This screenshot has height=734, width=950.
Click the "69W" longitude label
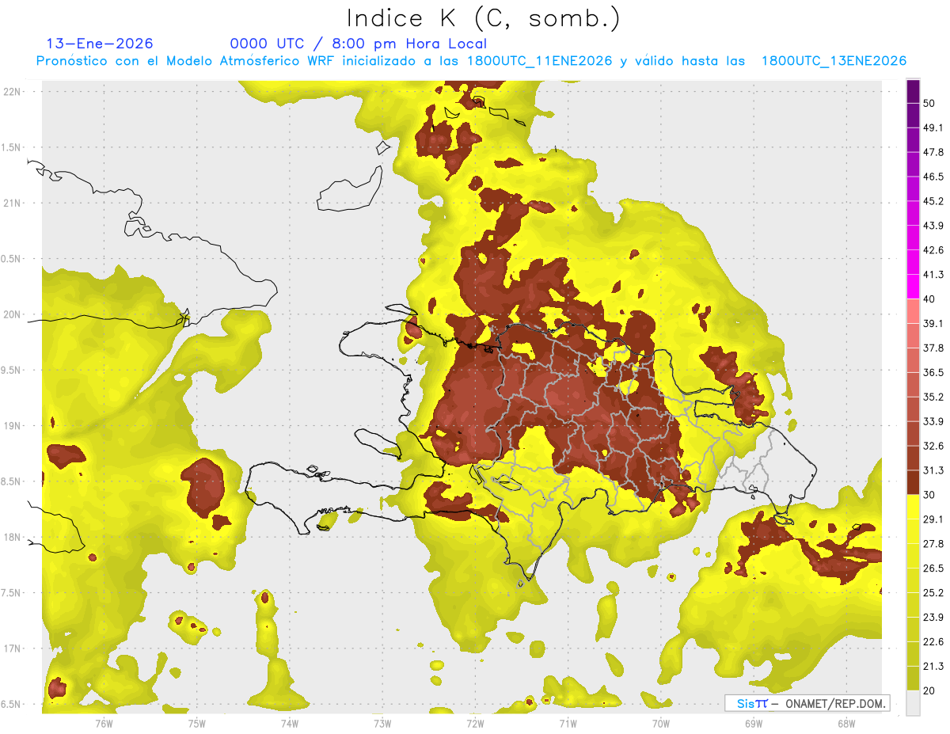pos(754,723)
